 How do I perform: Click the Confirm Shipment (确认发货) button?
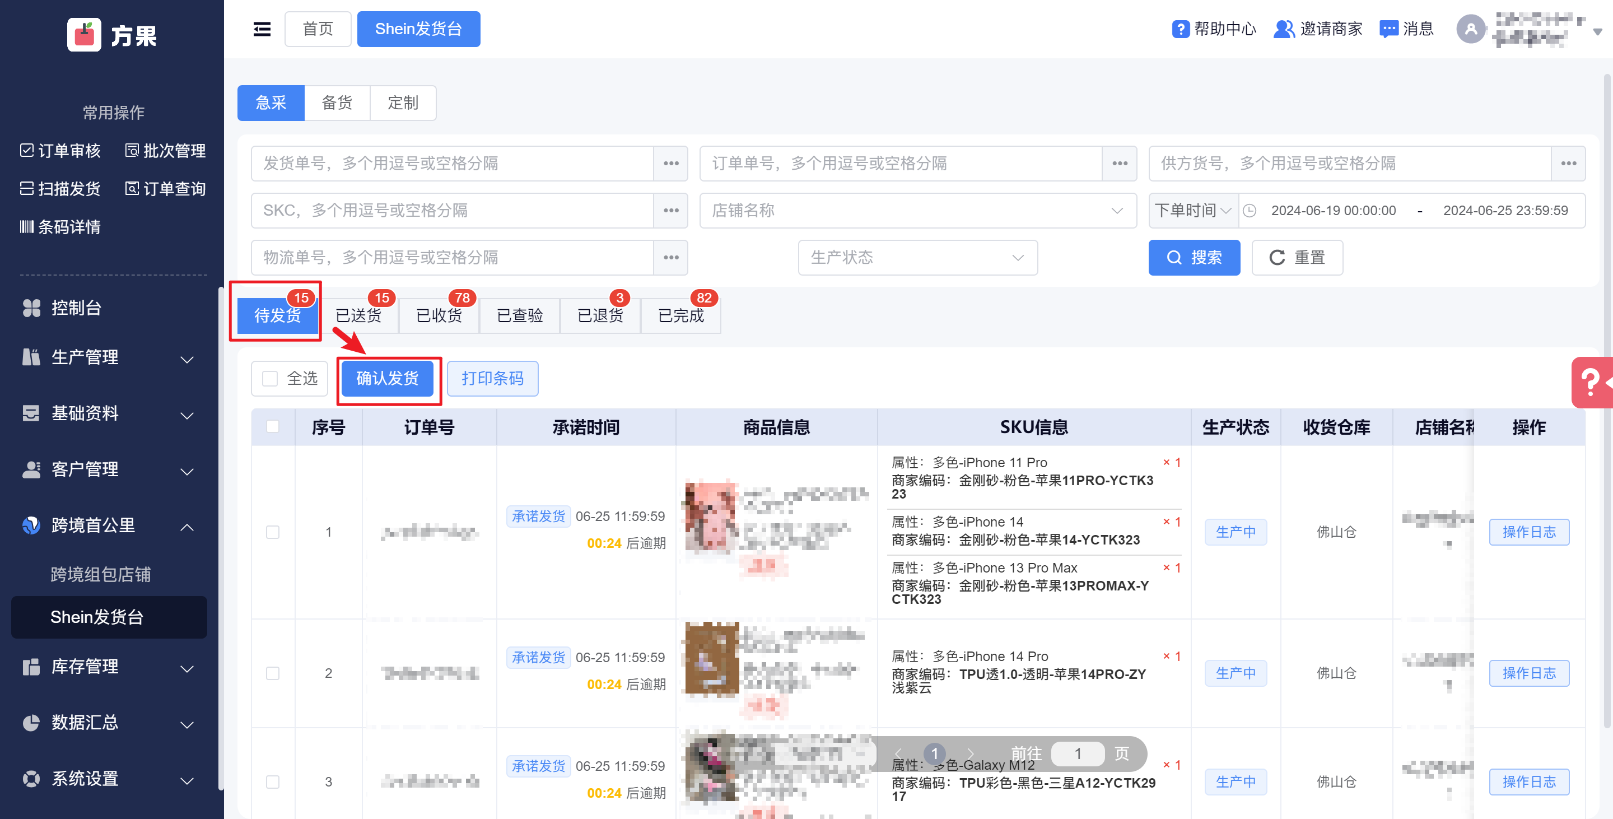(387, 378)
